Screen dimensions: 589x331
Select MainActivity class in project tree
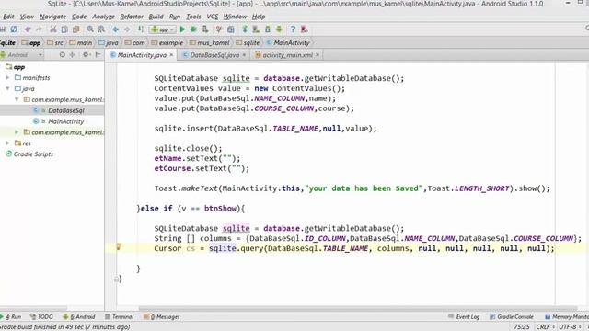(65, 121)
